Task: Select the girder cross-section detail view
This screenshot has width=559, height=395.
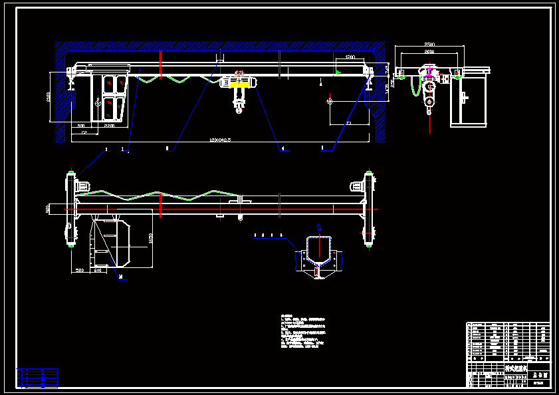Action: [x=318, y=257]
